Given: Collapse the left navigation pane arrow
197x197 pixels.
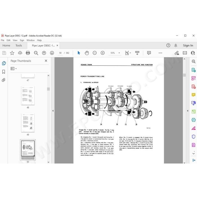Looking at the screenshot, I should pos(53,111).
